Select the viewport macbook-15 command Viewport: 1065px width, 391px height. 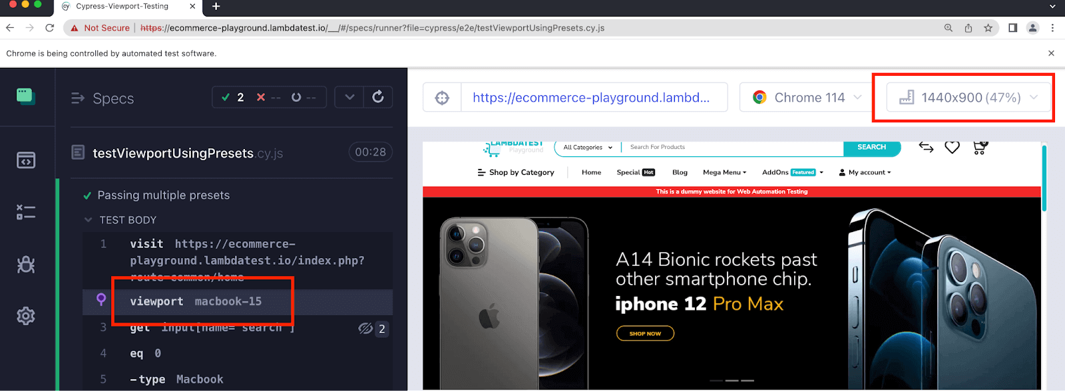click(237, 301)
